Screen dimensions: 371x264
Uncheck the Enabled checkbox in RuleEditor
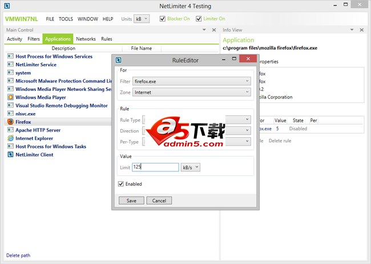tap(121, 184)
